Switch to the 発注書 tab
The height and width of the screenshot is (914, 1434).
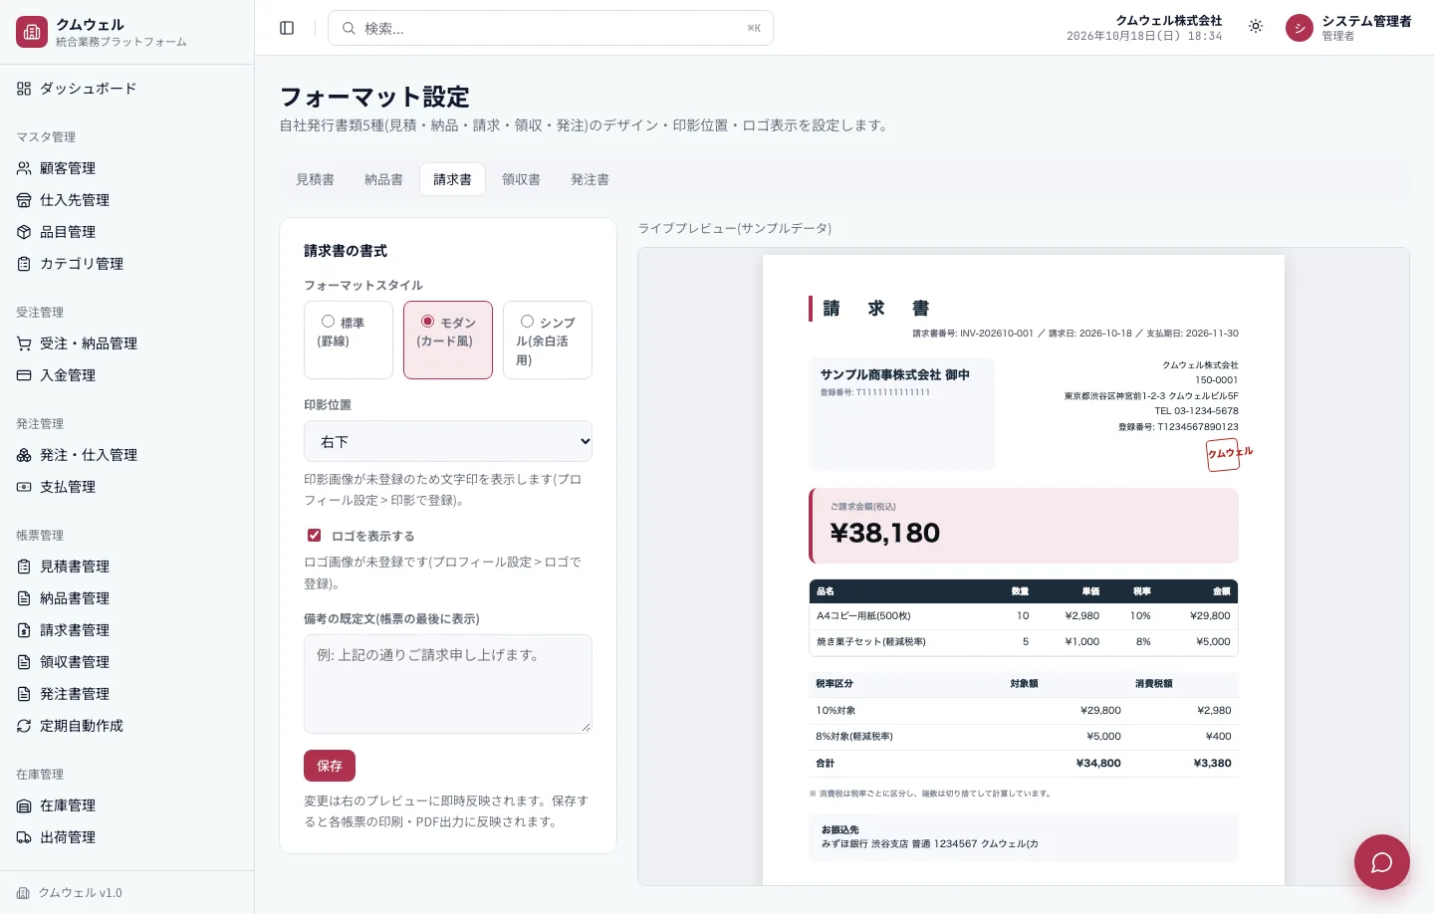coord(590,179)
